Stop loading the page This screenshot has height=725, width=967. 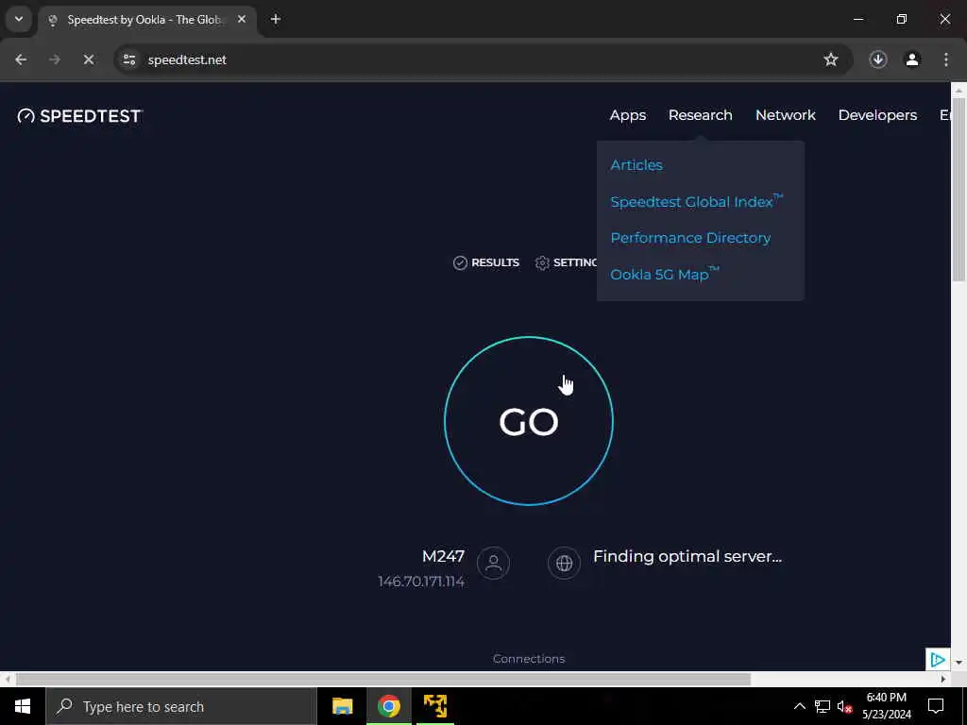click(88, 59)
